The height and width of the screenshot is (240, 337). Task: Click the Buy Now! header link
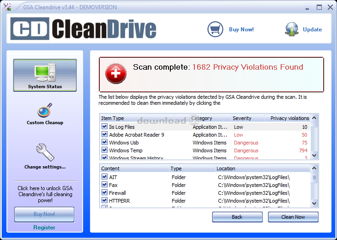pyautogui.click(x=241, y=30)
